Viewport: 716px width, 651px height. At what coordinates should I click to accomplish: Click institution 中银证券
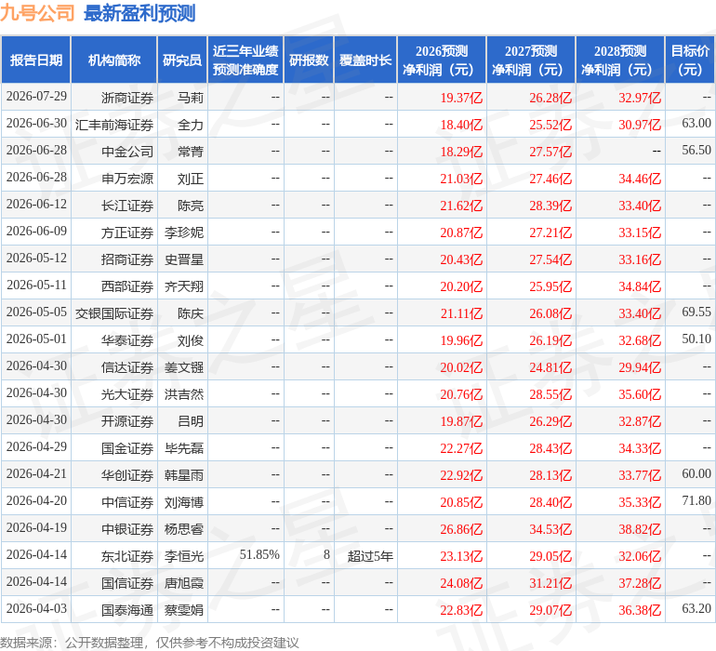click(127, 528)
